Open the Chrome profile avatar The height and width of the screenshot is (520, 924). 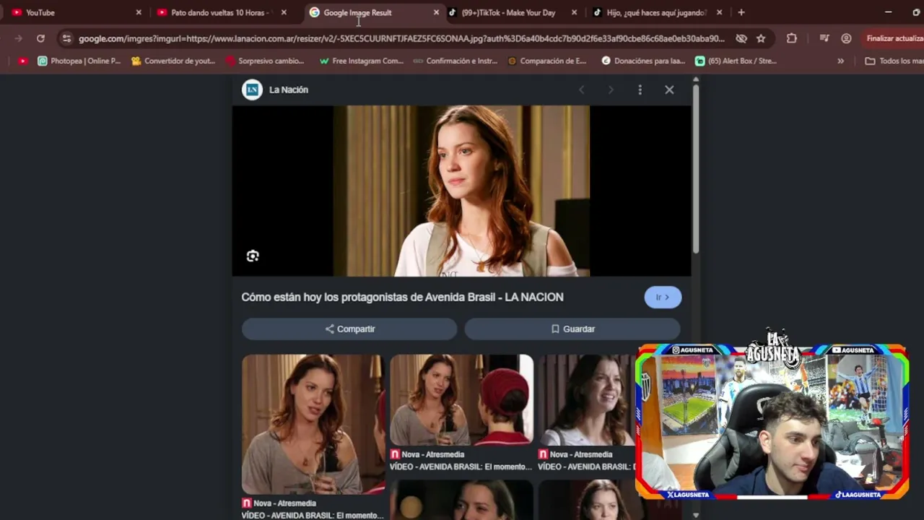(x=846, y=38)
